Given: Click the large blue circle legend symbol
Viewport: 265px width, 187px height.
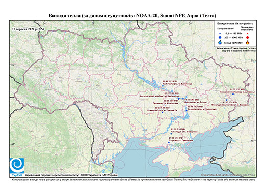Looking at the screenshot, I should tap(220, 37).
